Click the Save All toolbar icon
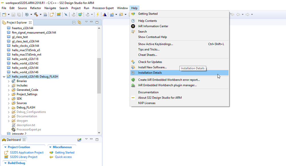The image size is (286, 166). click(19, 15)
